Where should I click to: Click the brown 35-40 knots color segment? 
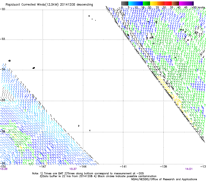click(175, 3)
